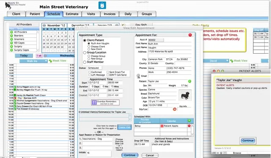Click the Initials input field
The height and width of the screenshot is (158, 271).
coord(99,153)
